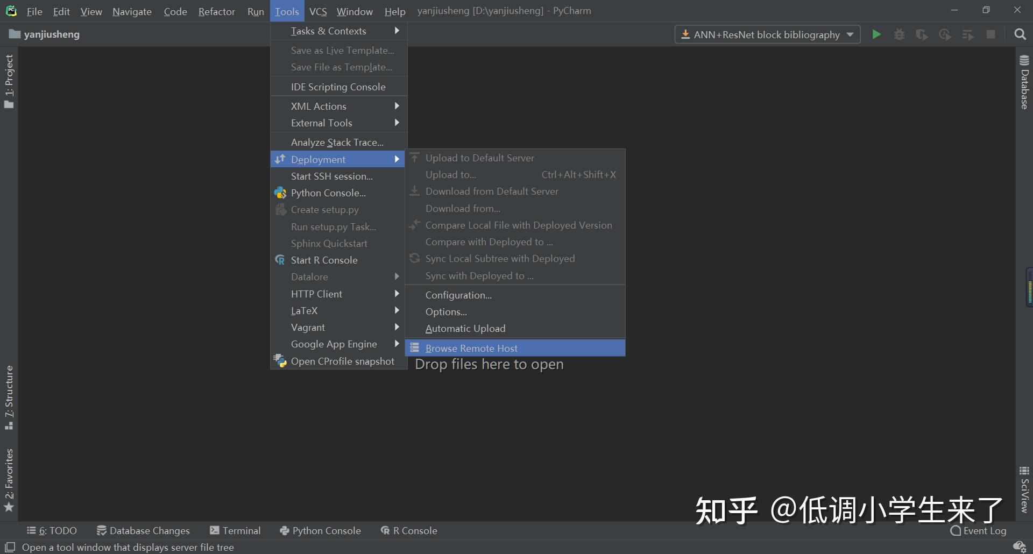
Task: Expand XML Actions submenu
Action: pos(338,106)
